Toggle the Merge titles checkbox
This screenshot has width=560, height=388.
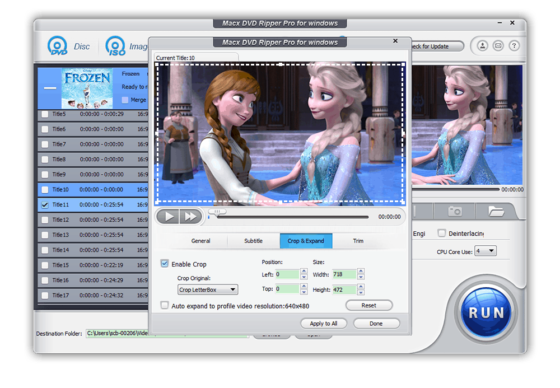coord(125,100)
